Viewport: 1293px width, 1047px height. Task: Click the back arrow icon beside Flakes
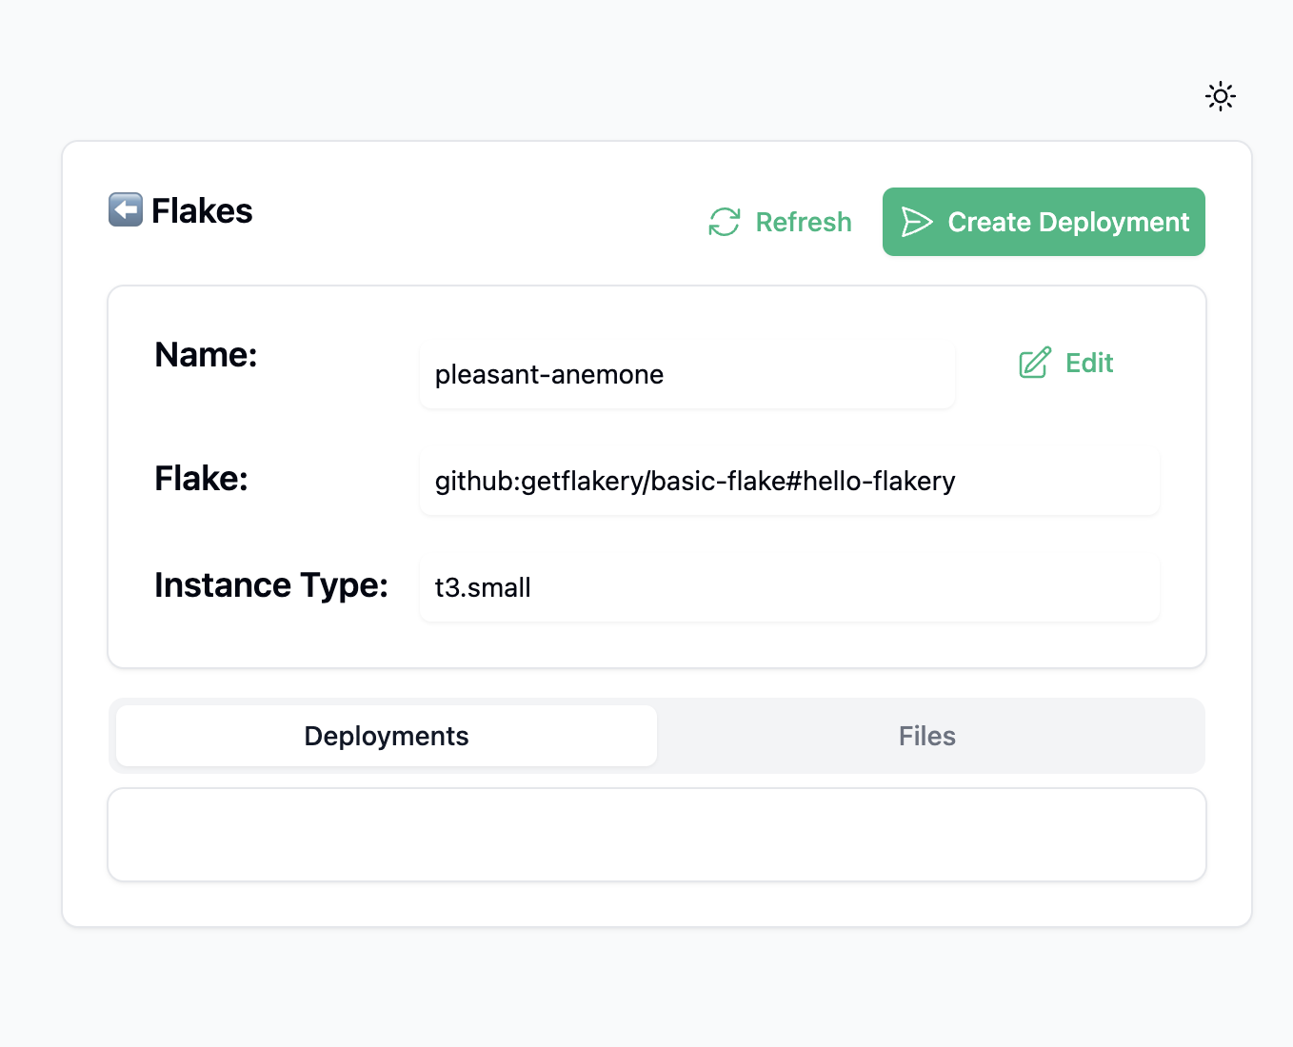point(125,209)
